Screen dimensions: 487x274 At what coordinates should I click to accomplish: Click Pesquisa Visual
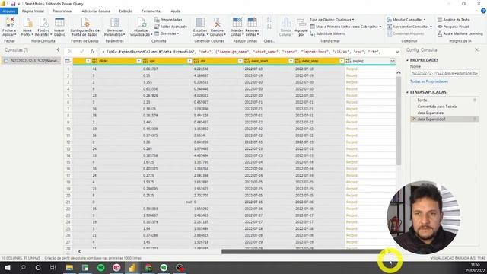[454, 27]
